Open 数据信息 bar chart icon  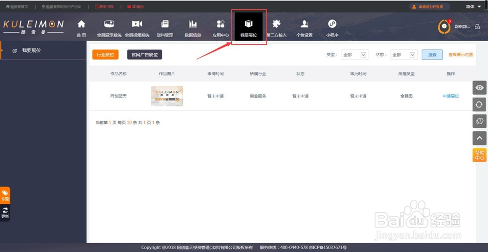193,24
